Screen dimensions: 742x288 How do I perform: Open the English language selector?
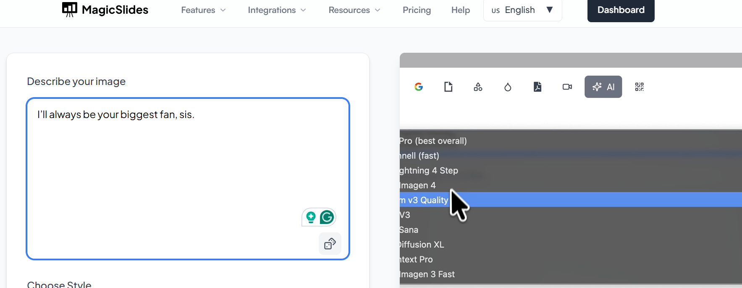point(522,10)
